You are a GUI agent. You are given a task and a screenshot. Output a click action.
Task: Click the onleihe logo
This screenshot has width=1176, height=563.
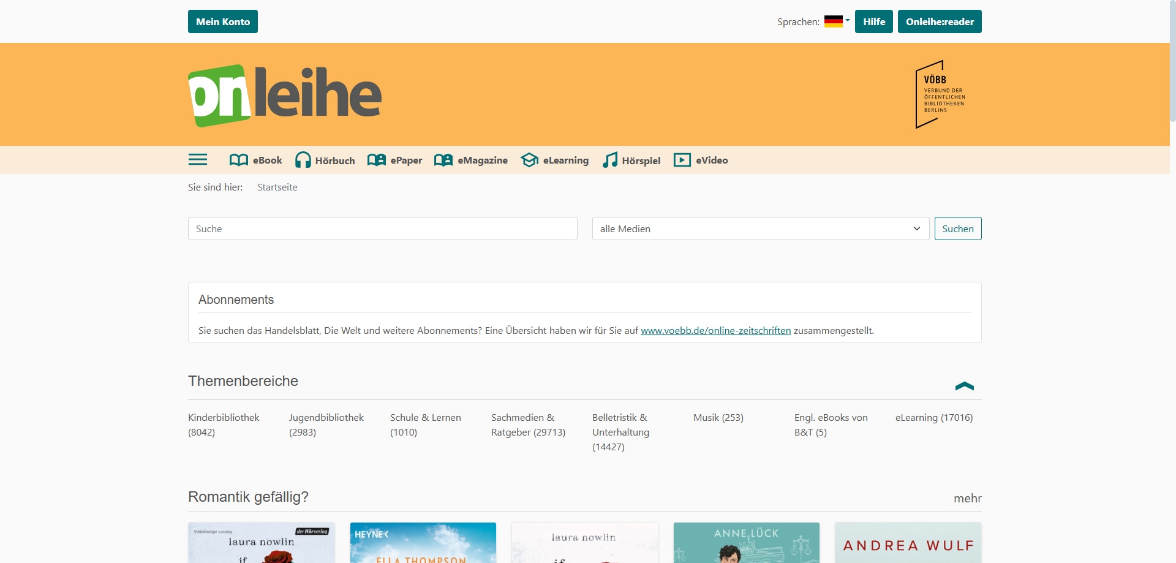tap(285, 95)
